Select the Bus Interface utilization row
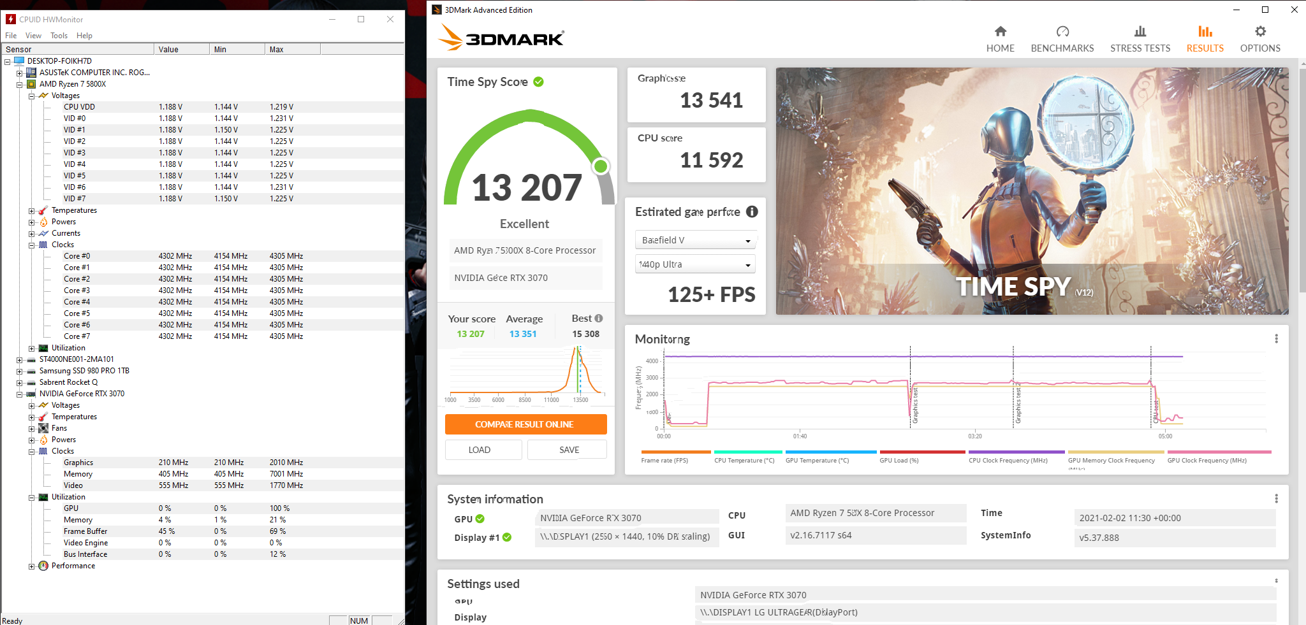 pyautogui.click(x=202, y=554)
